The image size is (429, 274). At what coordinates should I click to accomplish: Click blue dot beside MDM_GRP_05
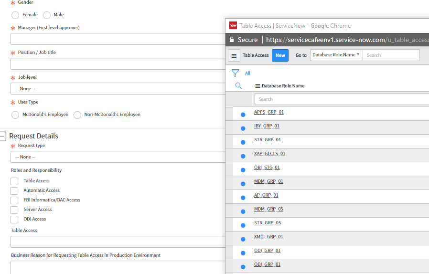point(243,211)
